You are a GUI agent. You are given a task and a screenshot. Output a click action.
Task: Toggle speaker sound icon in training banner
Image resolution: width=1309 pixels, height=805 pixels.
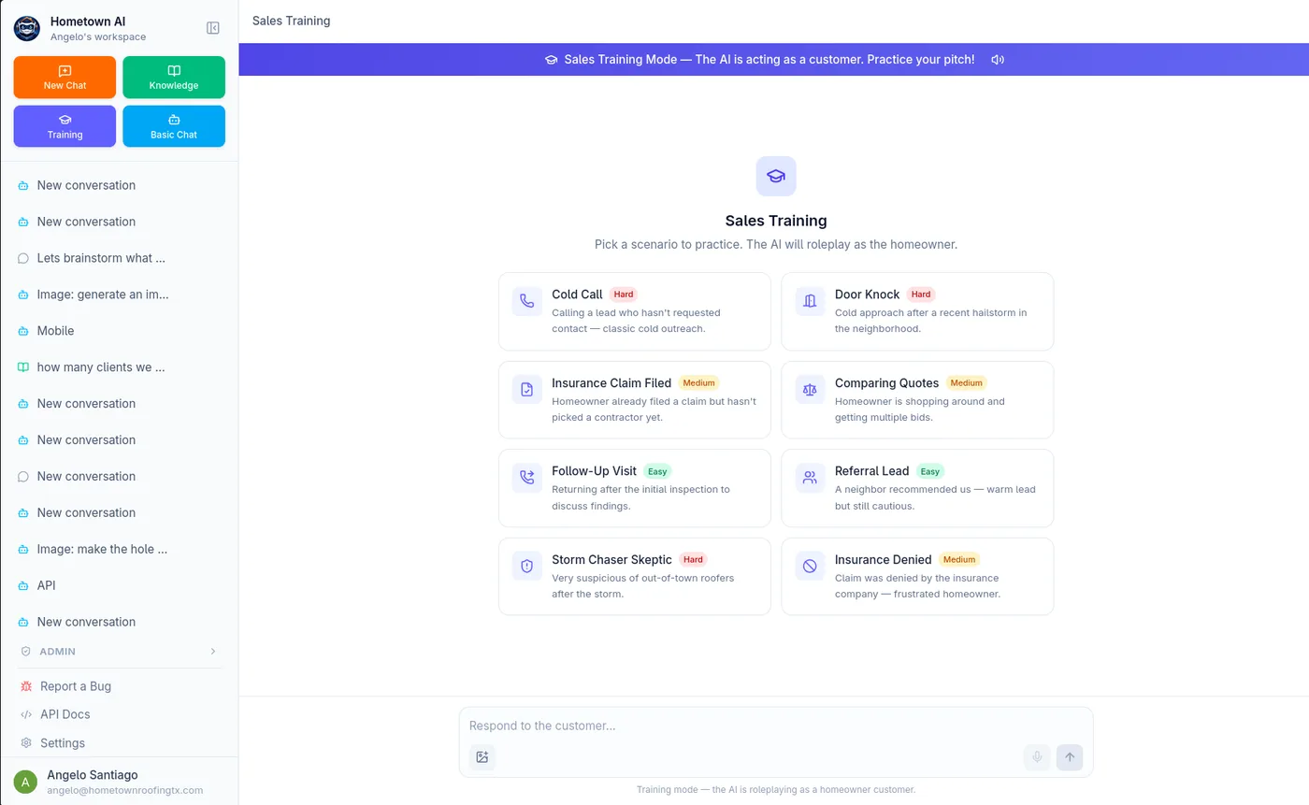[998, 59]
